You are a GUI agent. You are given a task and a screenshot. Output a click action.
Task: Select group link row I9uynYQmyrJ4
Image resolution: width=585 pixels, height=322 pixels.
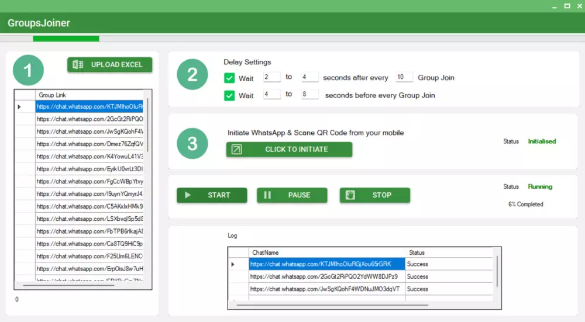click(x=89, y=194)
